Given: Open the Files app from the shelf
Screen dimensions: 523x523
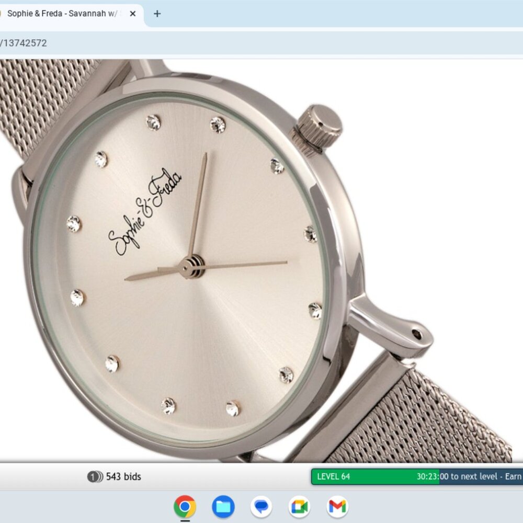Looking at the screenshot, I should pyautogui.click(x=223, y=507).
